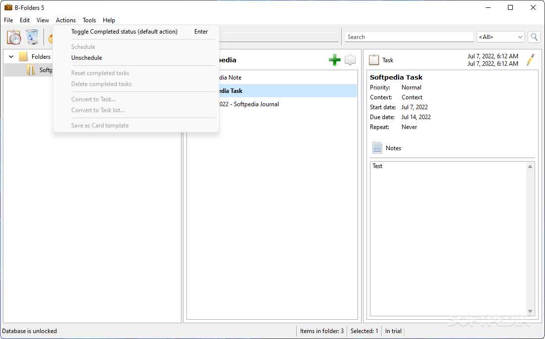Click Convert to Task list... entry
Screen dimensions: 545x339
[x=136, y=110]
